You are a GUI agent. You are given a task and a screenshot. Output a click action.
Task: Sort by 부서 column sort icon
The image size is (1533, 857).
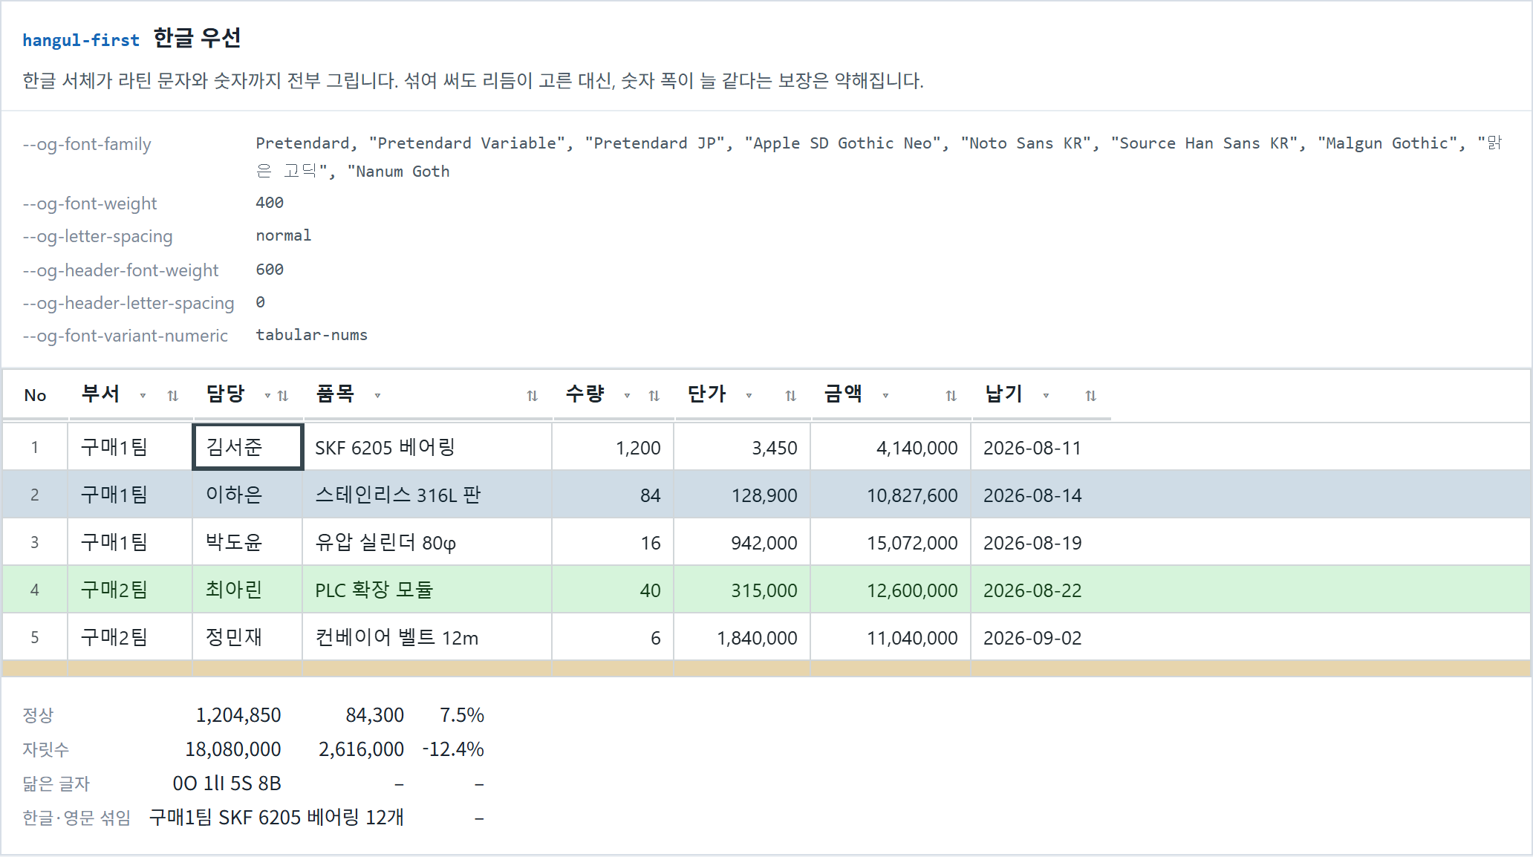tap(172, 396)
